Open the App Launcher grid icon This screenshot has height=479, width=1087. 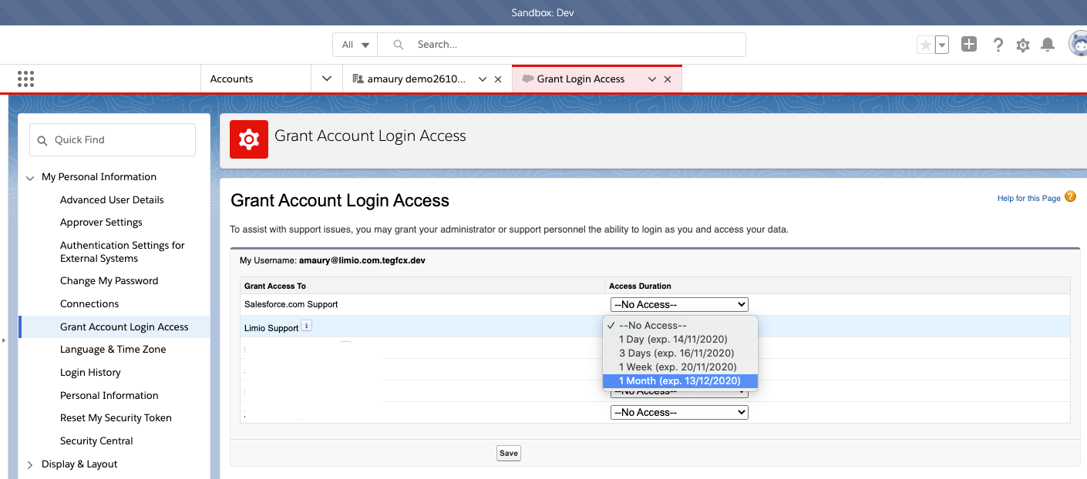25,79
